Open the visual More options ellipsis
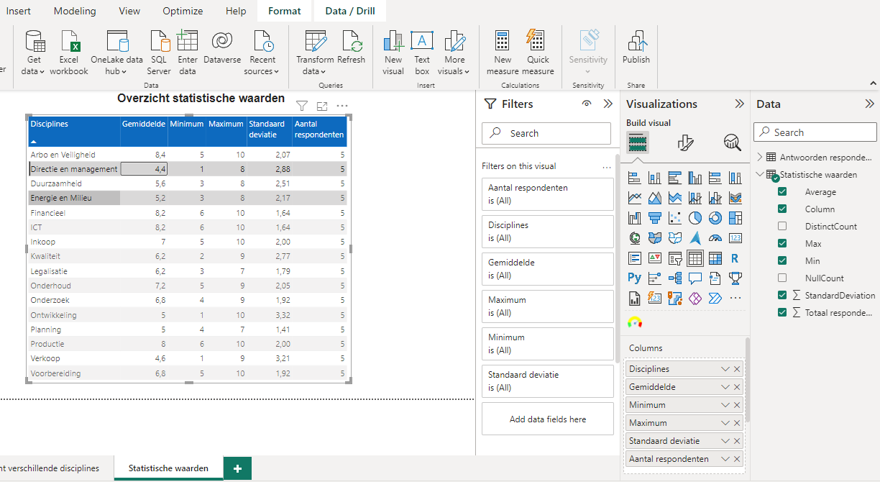 point(342,106)
